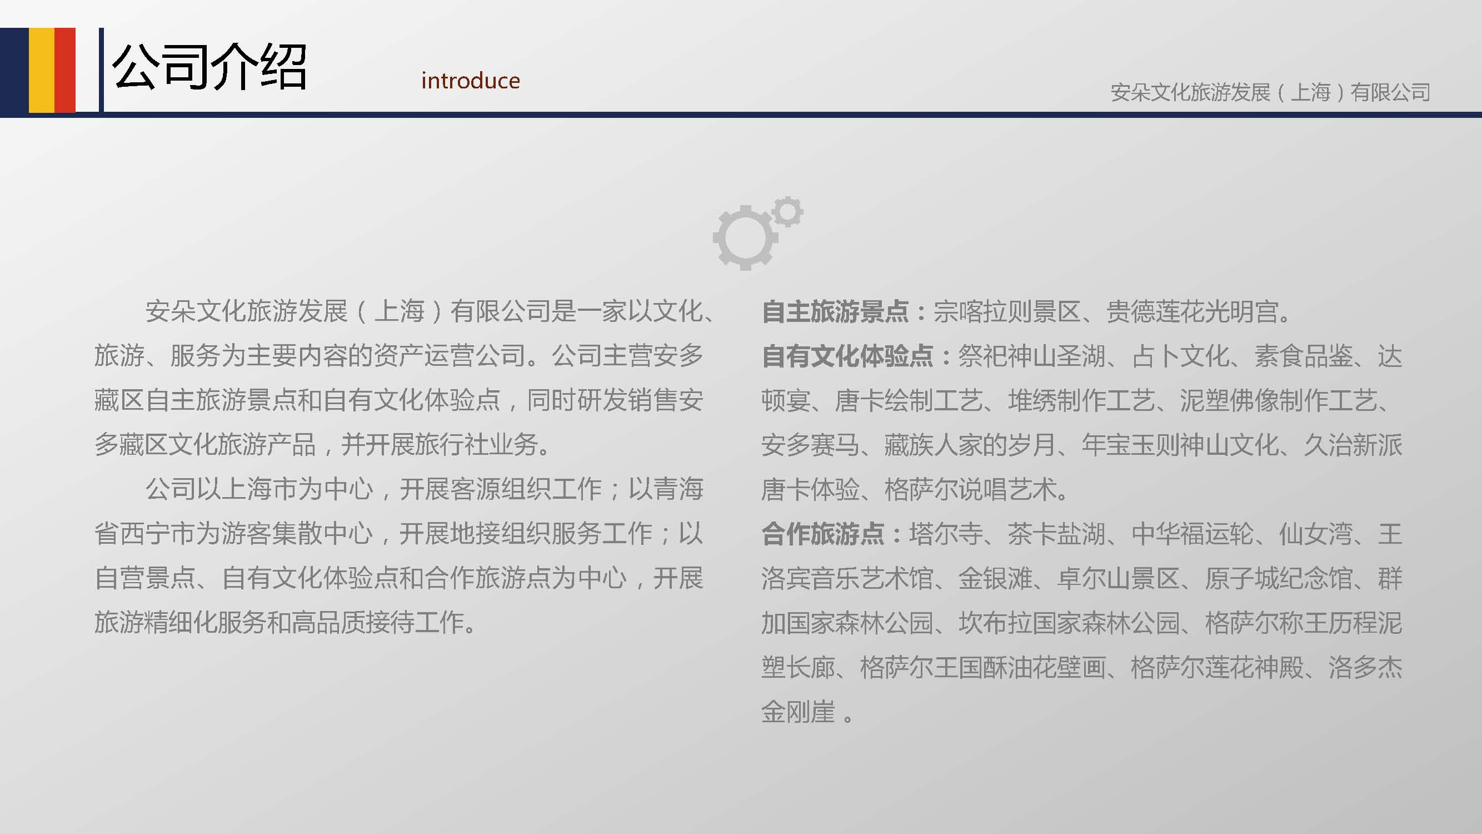Click the text 塔尔寺 in partner list
The height and width of the screenshot is (834, 1482).
point(946,534)
